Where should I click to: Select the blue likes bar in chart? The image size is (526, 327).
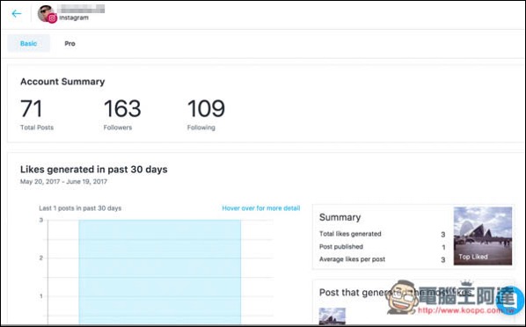click(x=160, y=272)
